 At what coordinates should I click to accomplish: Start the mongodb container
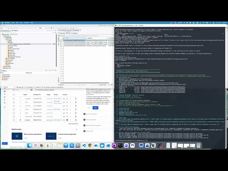[67, 99]
